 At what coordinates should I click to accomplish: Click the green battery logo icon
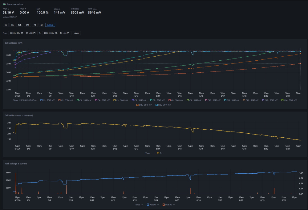pyautogui.click(x=4, y=4)
